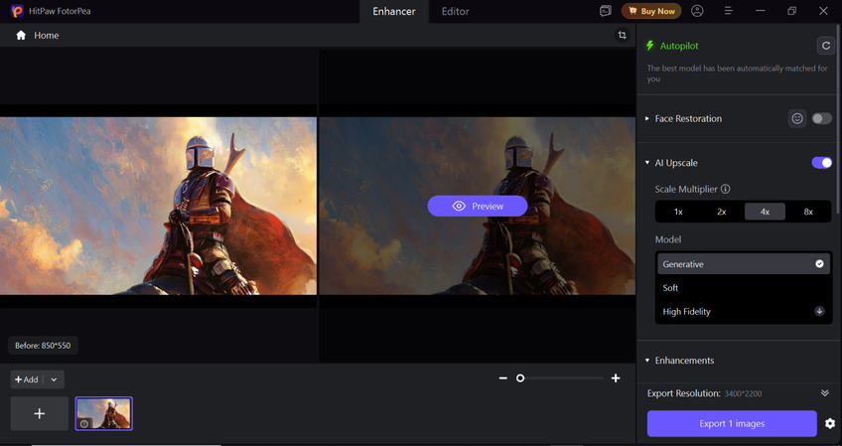The height and width of the screenshot is (446, 842).
Task: Expand the Face Restoration section arrow
Action: coord(647,118)
